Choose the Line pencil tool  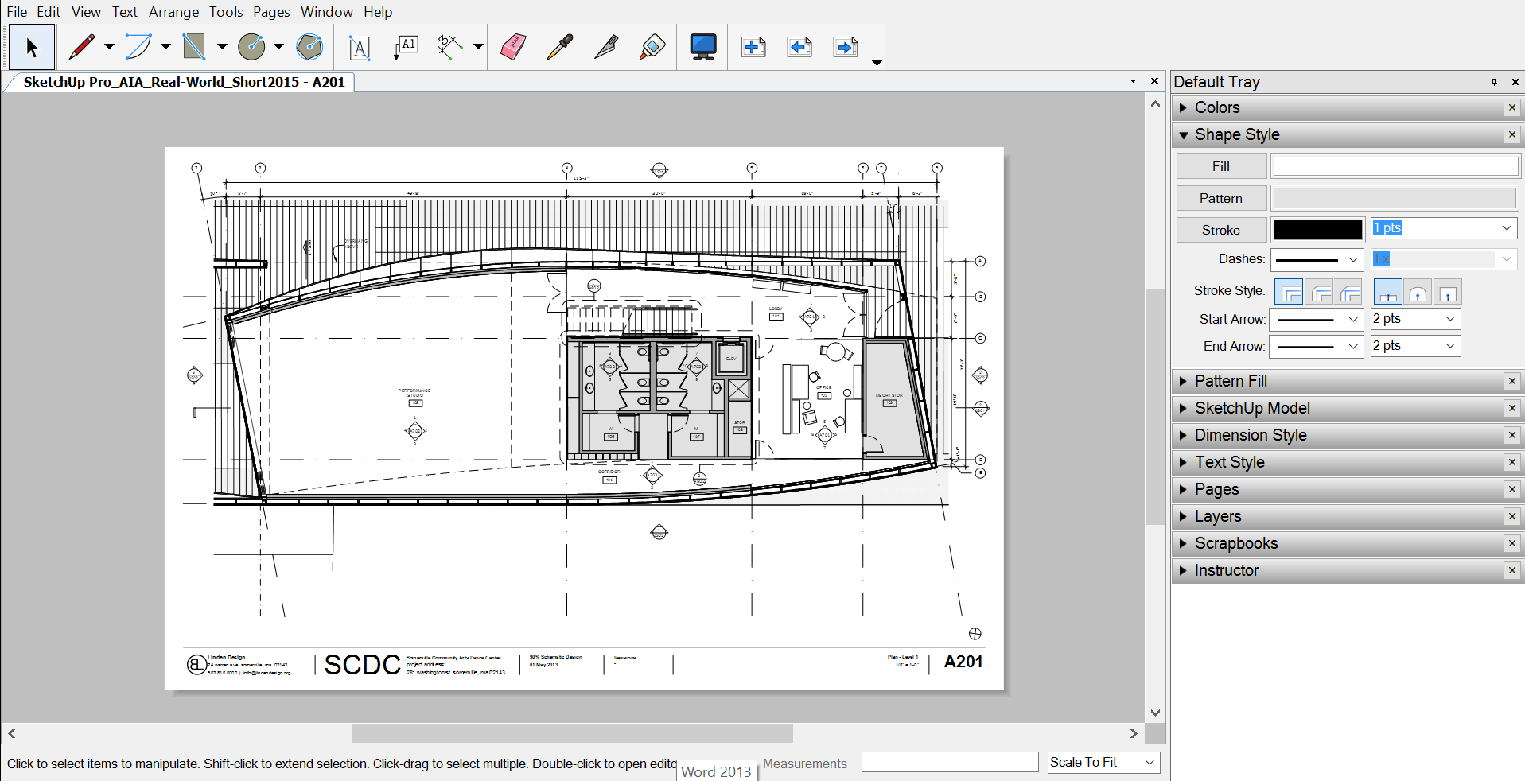[x=82, y=47]
